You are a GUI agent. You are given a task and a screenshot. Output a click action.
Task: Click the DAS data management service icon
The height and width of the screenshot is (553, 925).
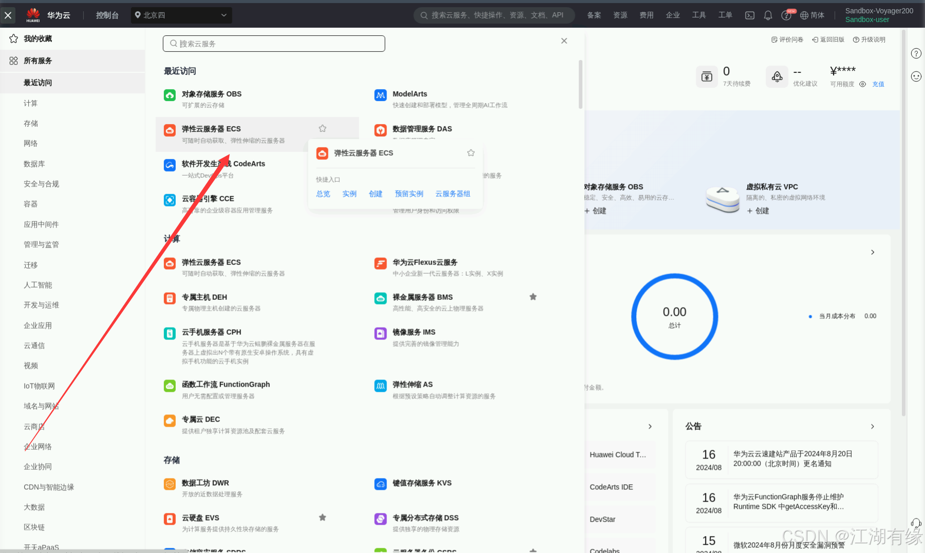[380, 130]
